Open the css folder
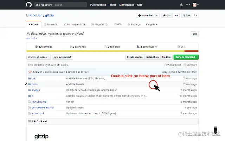Viewport: 225px width, 141px height. [x=34, y=78]
